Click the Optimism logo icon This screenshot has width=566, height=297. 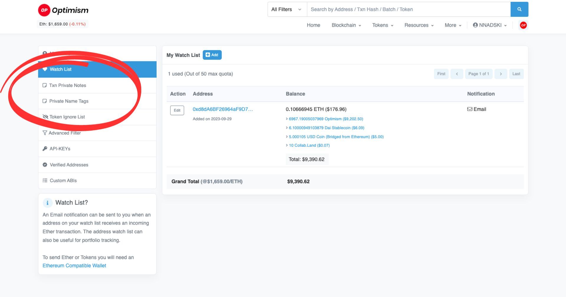click(x=44, y=10)
